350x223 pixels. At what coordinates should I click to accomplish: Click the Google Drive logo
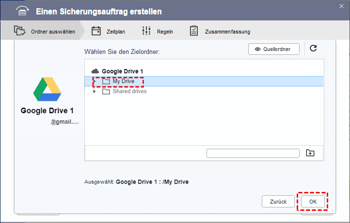pyautogui.click(x=47, y=88)
